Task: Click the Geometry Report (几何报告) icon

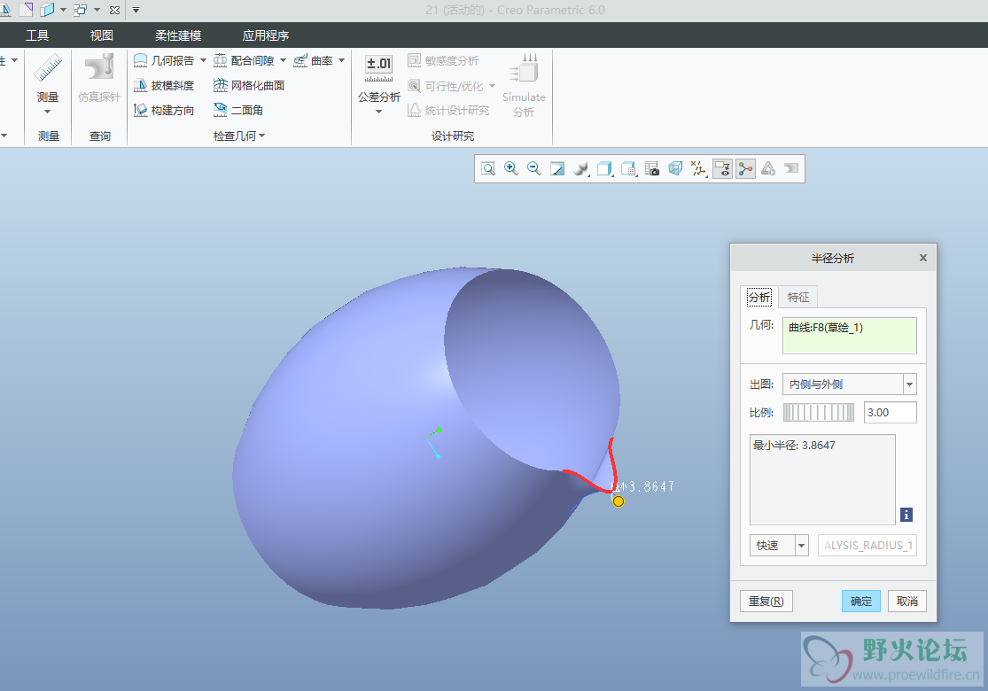Action: coord(141,60)
